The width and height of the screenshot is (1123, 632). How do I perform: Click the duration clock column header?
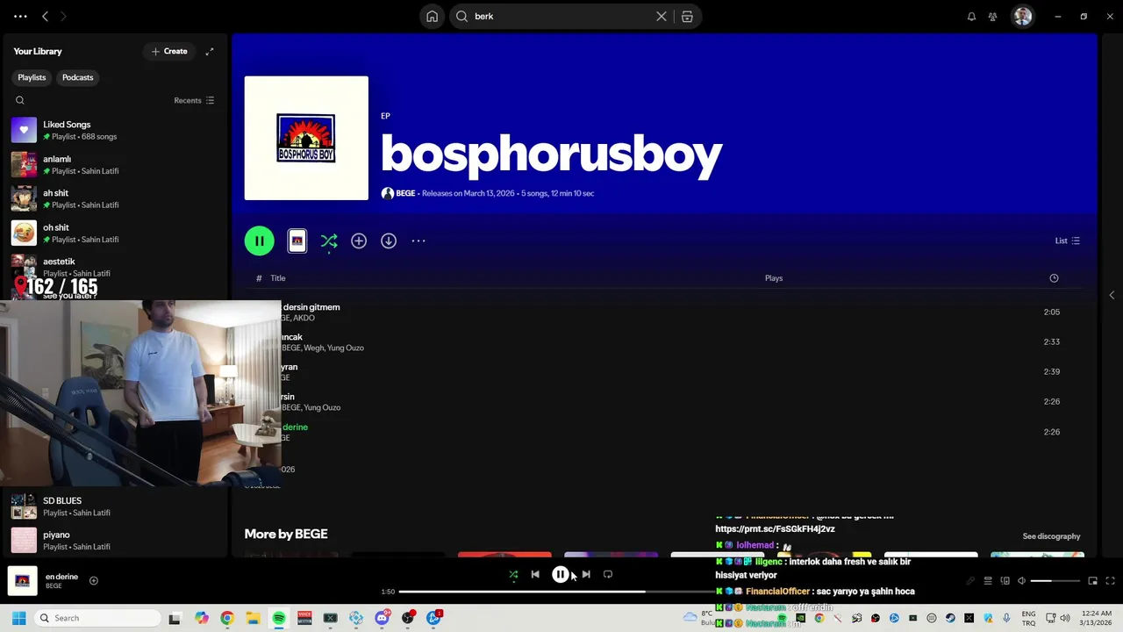[x=1054, y=278]
